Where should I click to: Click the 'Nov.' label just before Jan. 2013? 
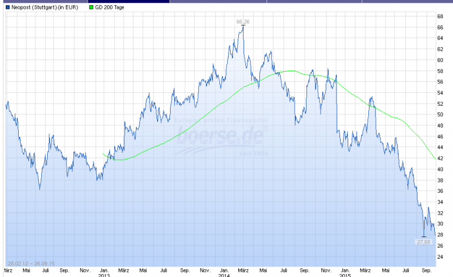point(85,271)
